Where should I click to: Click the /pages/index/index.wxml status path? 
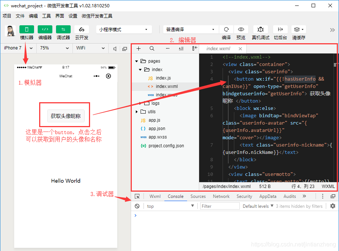tap(227, 186)
